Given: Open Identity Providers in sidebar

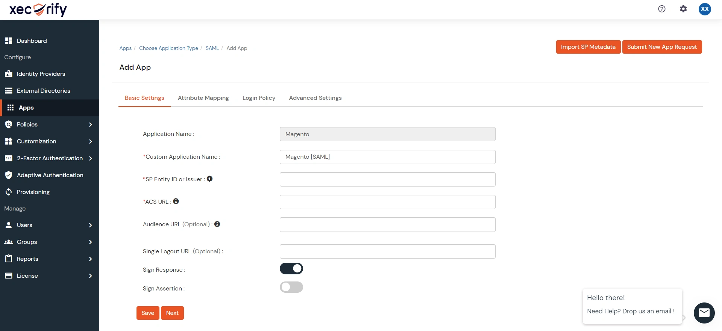Looking at the screenshot, I should [50, 74].
